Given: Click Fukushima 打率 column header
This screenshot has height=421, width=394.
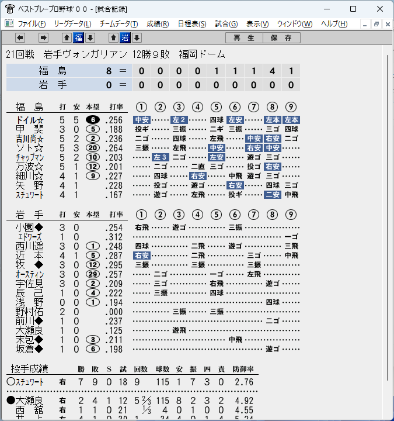Looking at the screenshot, I should 116,107.
